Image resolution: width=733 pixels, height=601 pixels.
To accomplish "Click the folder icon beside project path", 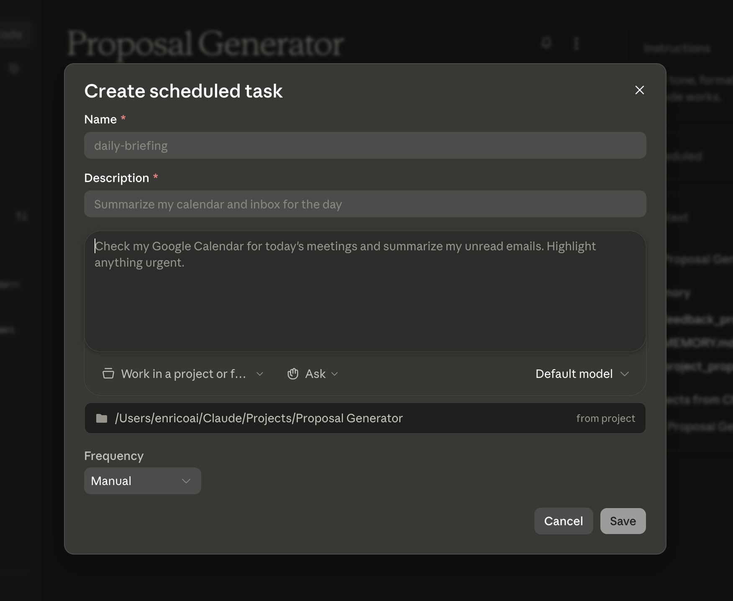I will point(102,418).
